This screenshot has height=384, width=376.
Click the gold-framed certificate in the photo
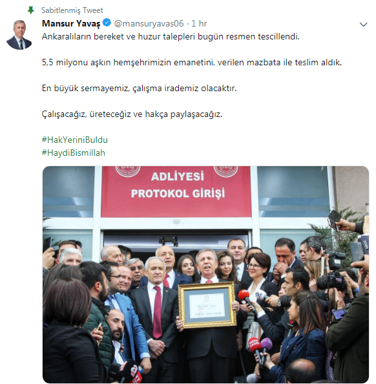coord(207,305)
